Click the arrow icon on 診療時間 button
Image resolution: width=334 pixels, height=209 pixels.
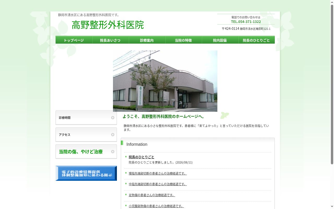(113, 118)
